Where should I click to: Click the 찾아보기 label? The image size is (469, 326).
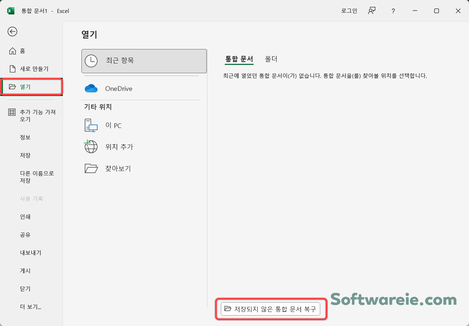[118, 168]
